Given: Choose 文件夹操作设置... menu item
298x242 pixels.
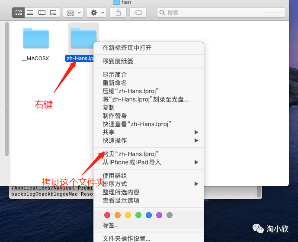Looking at the screenshot, I should 149,238.
